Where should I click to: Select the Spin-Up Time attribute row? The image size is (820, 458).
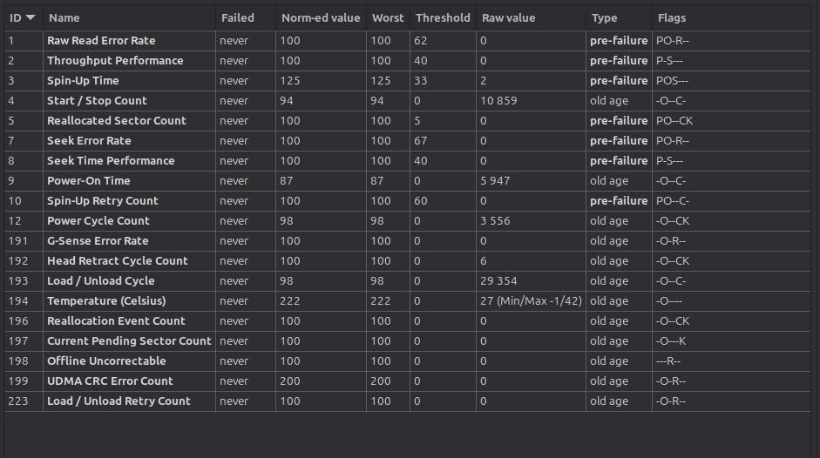pos(407,81)
